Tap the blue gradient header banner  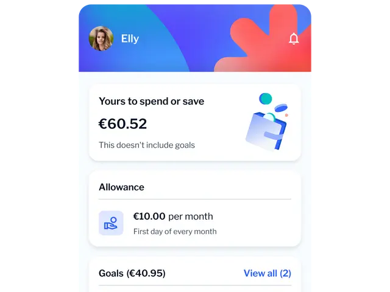click(x=195, y=38)
